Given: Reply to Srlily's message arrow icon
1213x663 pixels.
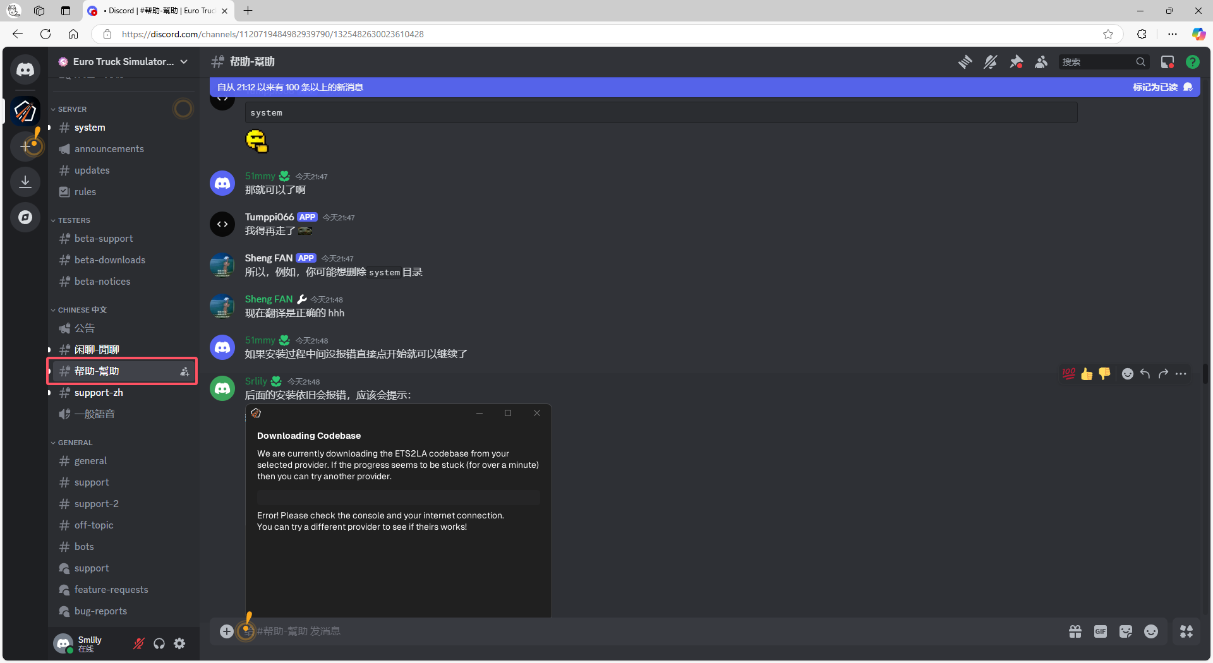Looking at the screenshot, I should 1145,374.
